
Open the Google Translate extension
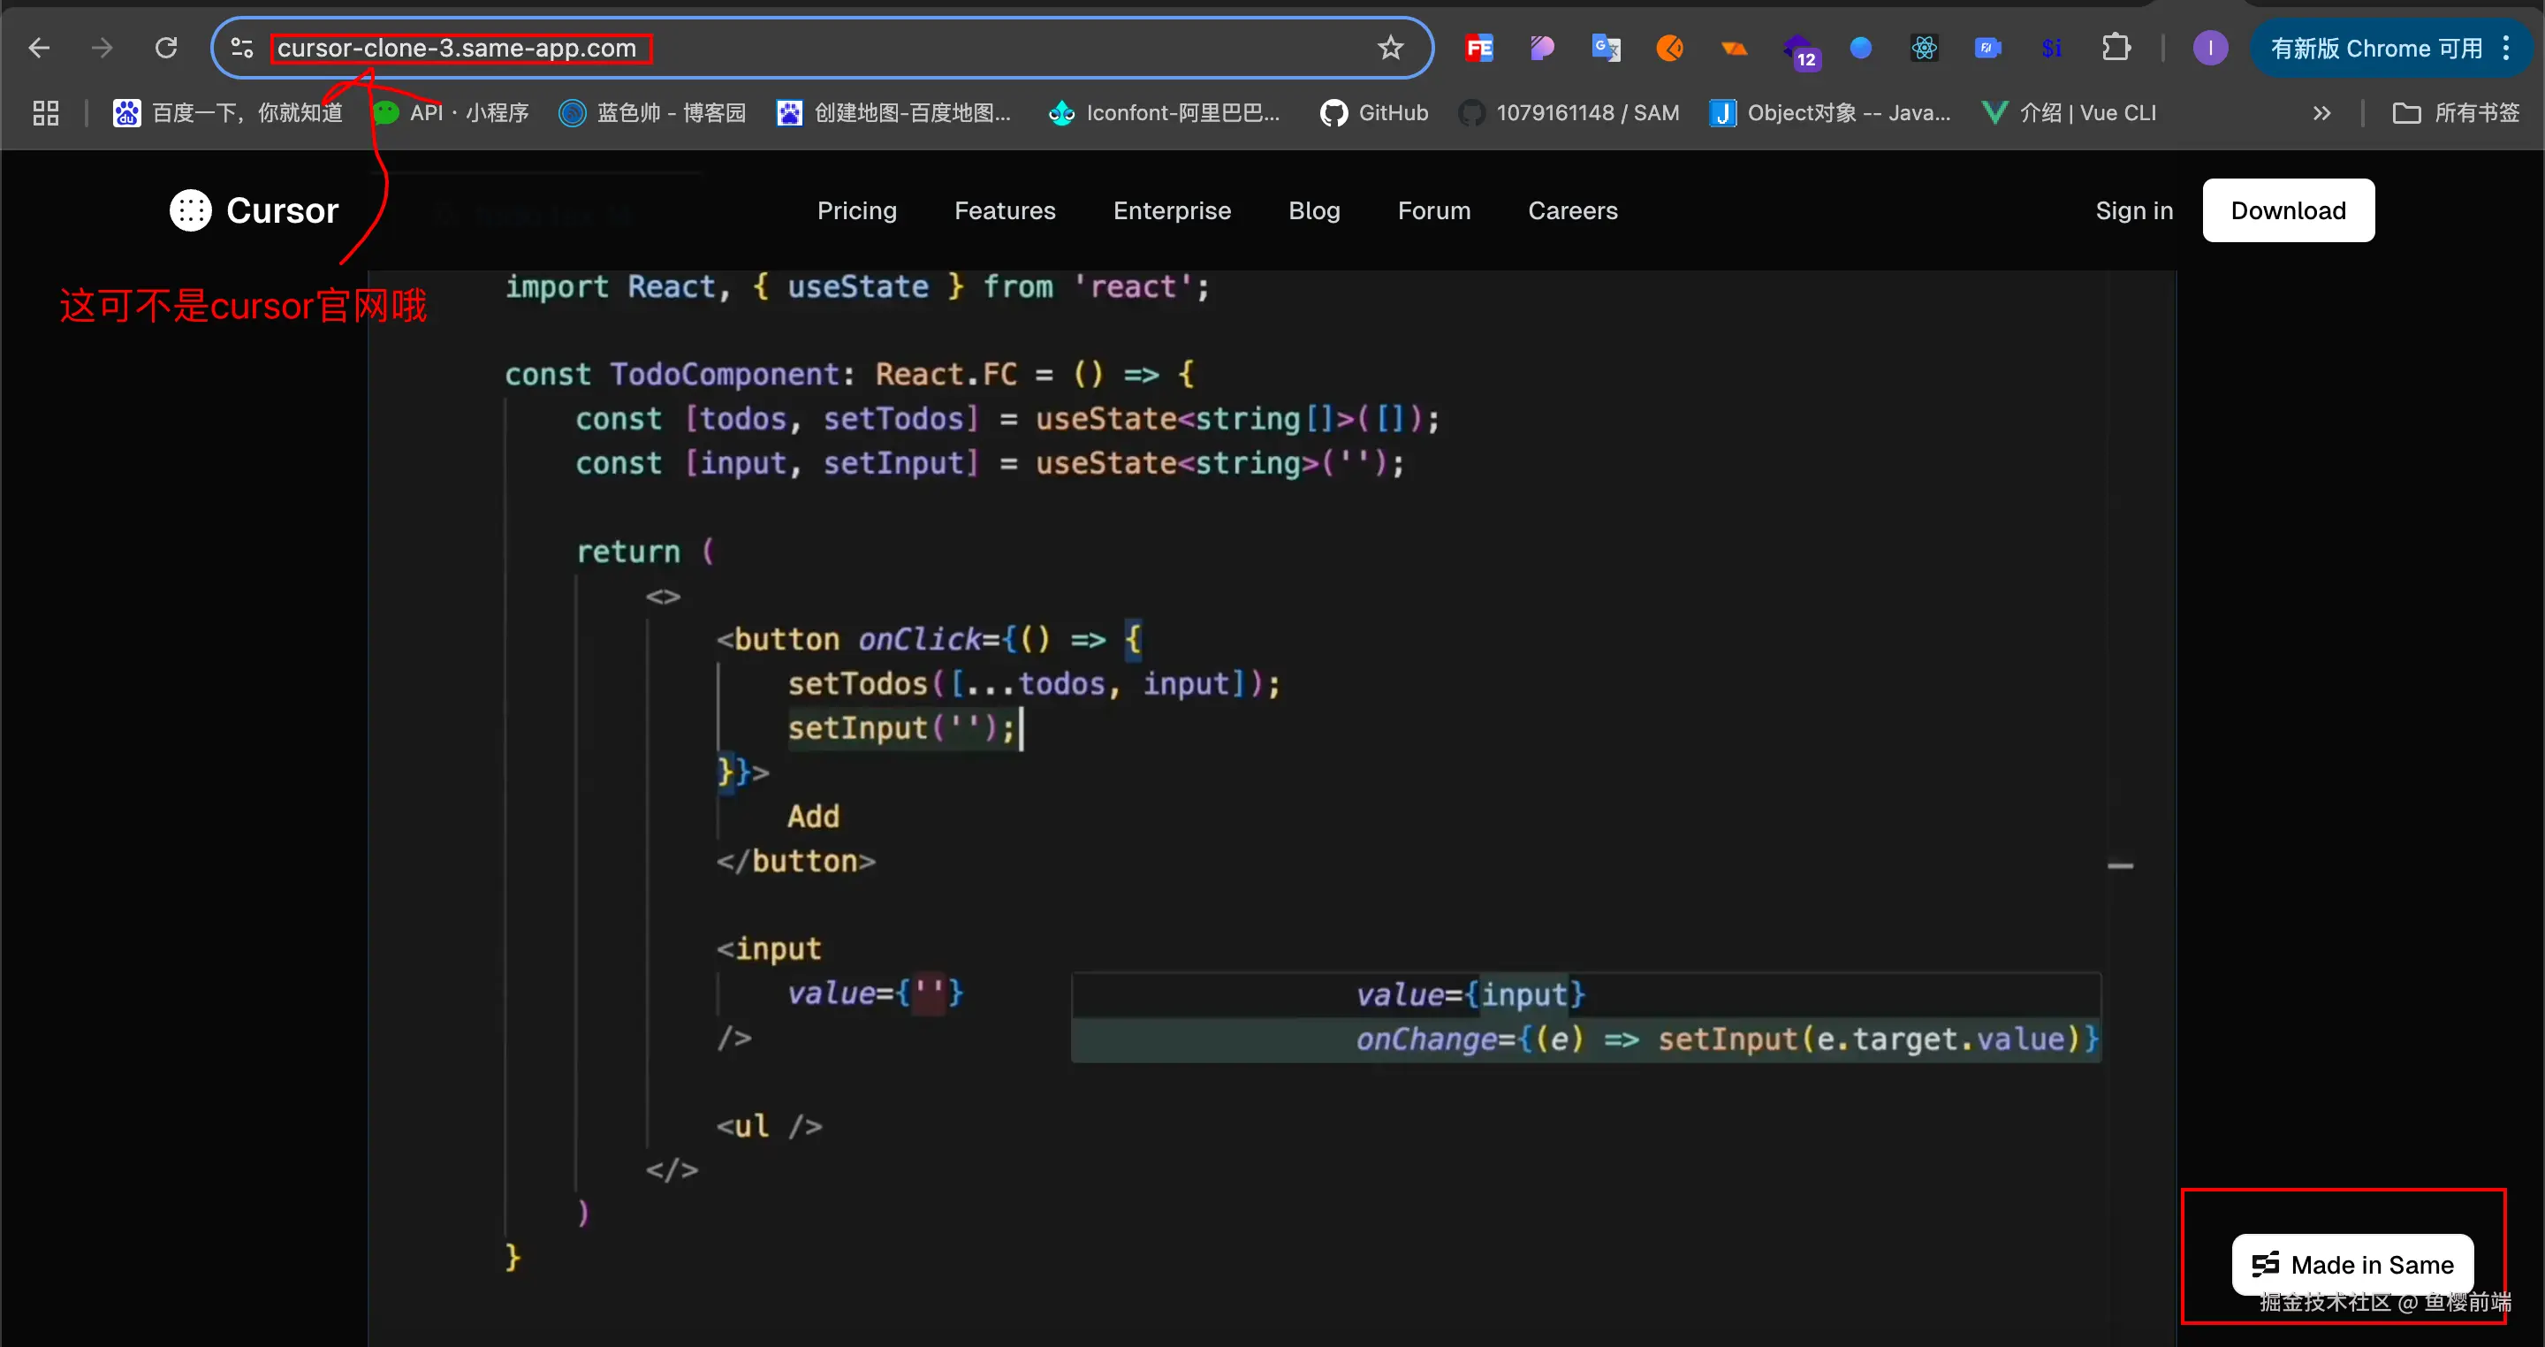point(1606,48)
